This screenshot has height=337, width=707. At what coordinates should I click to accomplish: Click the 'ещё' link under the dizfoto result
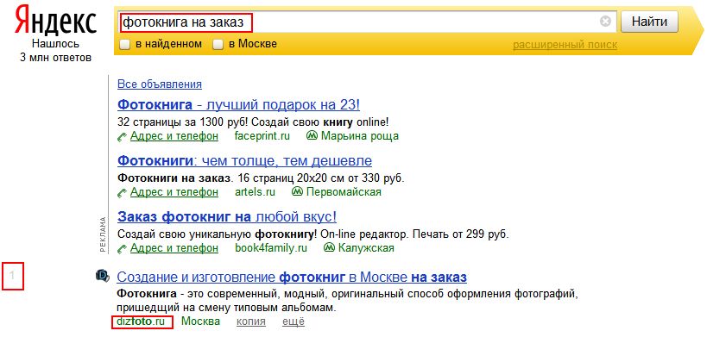294,321
